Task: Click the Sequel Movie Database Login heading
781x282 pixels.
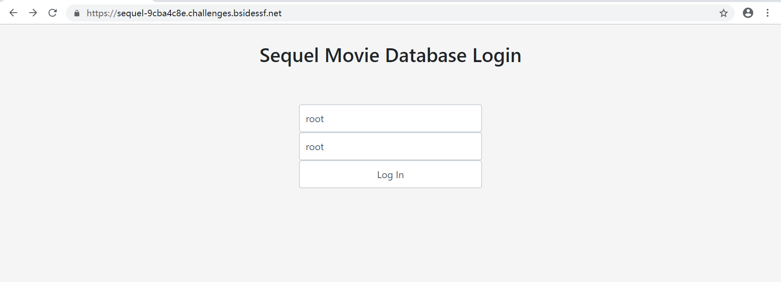Action: click(390, 55)
